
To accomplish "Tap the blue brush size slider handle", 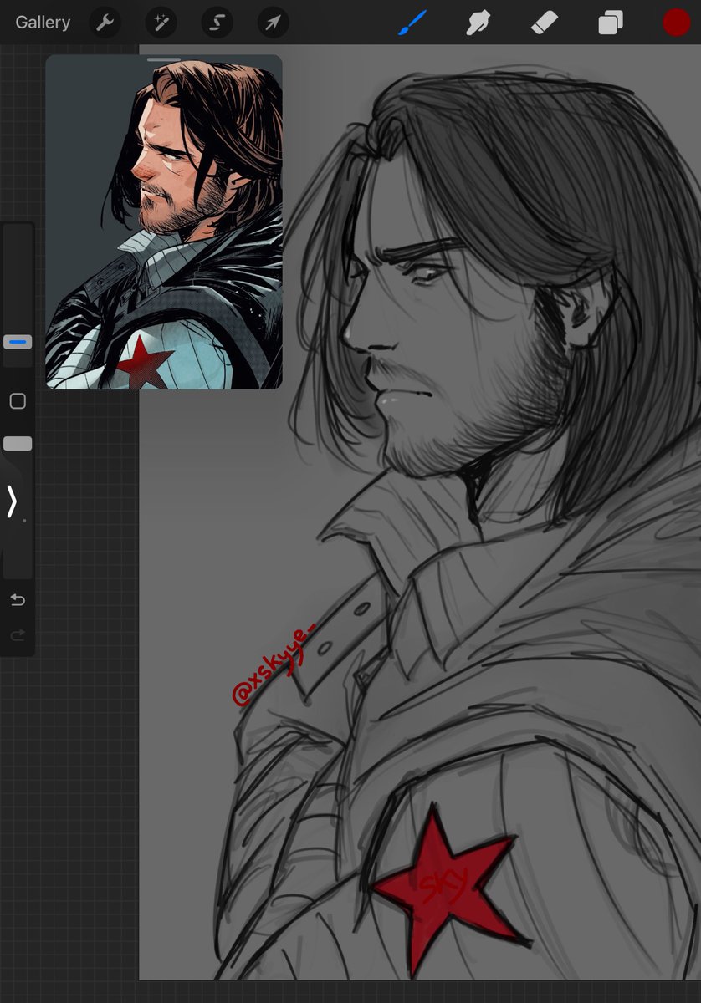I will pyautogui.click(x=17, y=341).
